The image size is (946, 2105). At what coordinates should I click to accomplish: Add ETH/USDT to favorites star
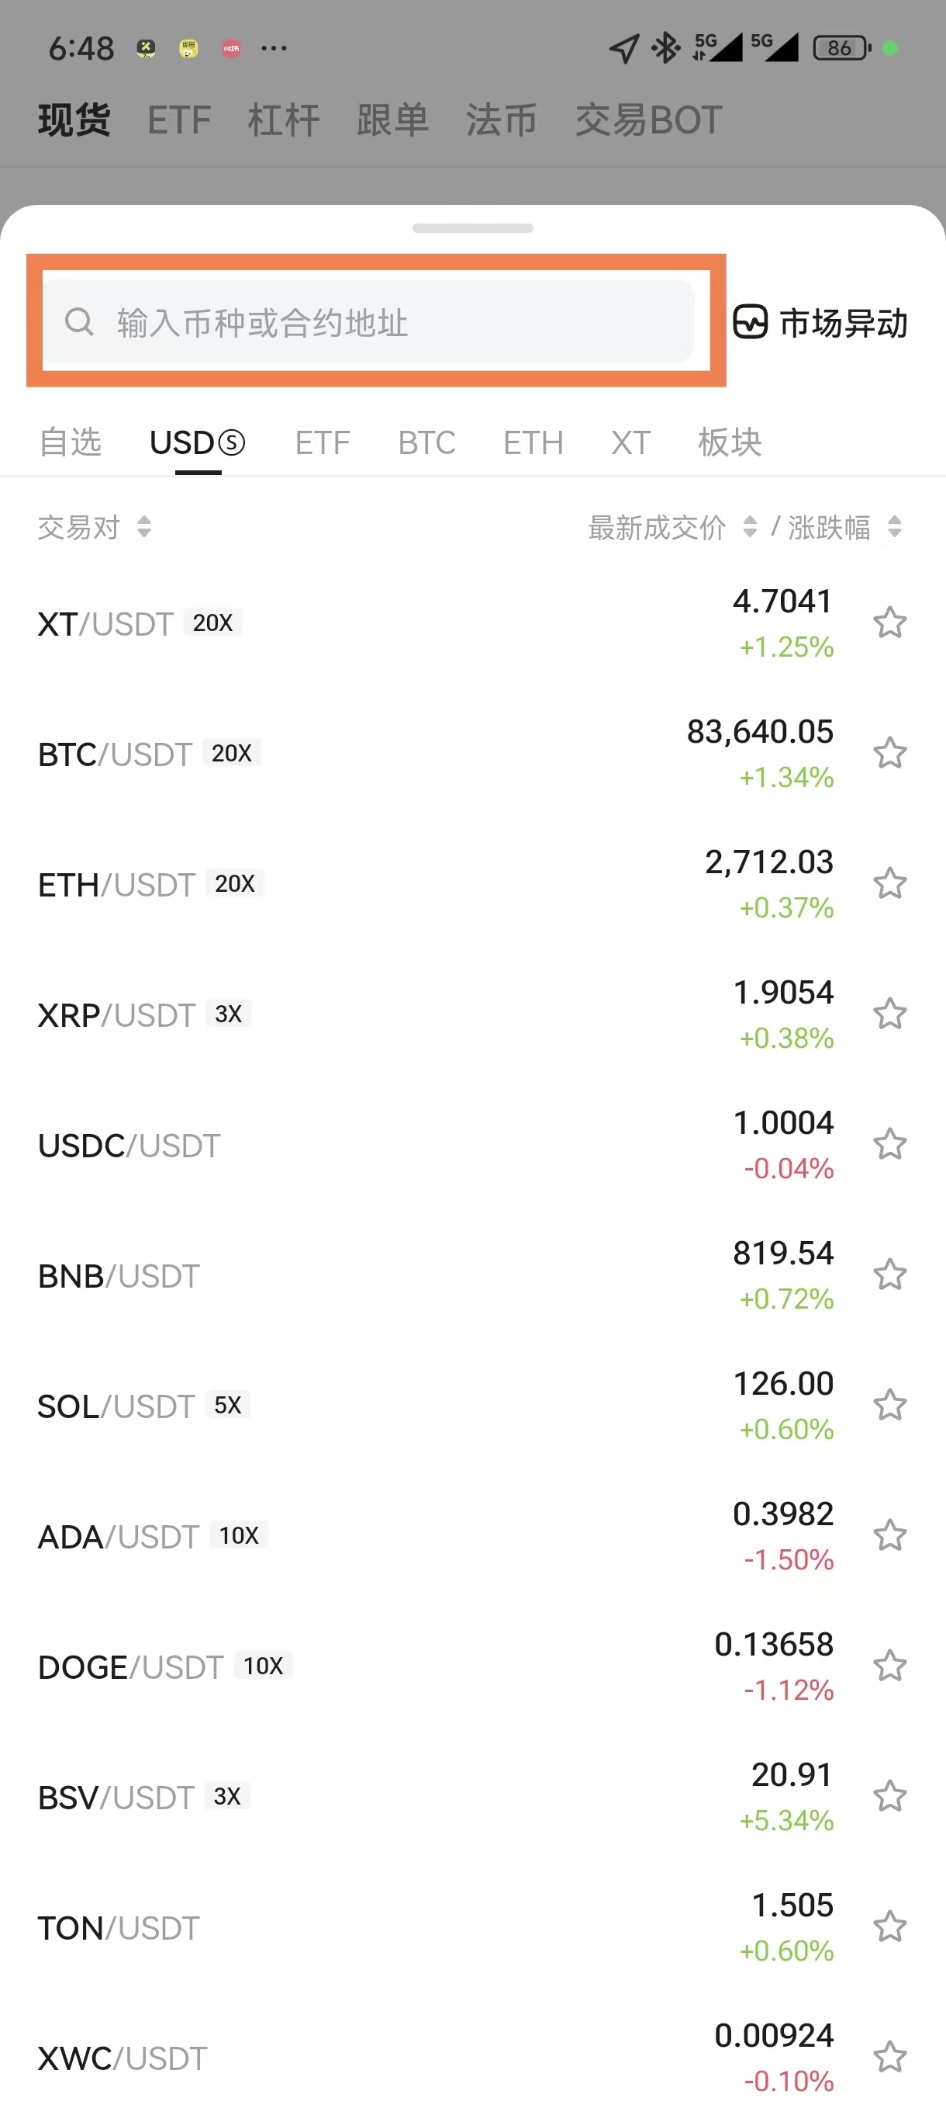point(889,884)
